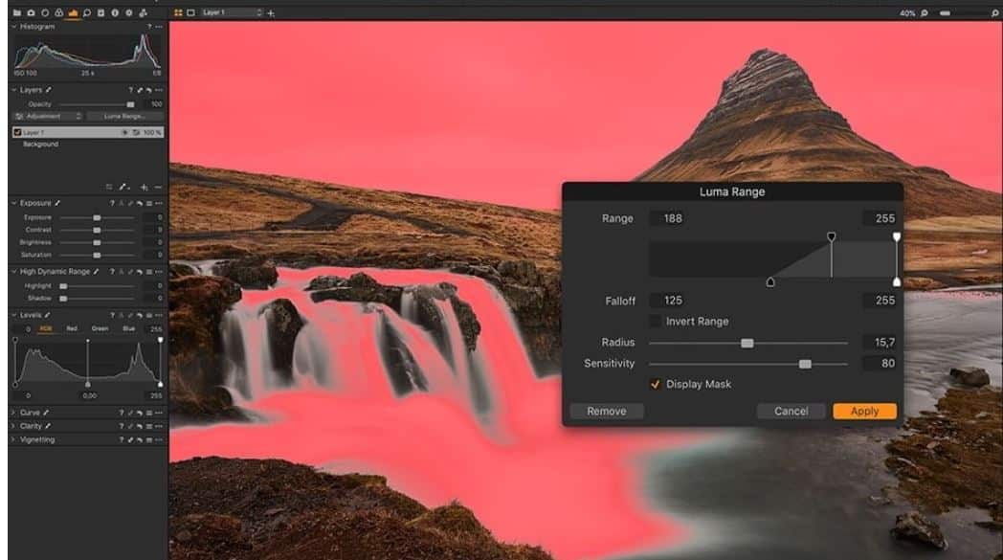Copy Vignetting adjustments with arrow icon

tap(130, 440)
